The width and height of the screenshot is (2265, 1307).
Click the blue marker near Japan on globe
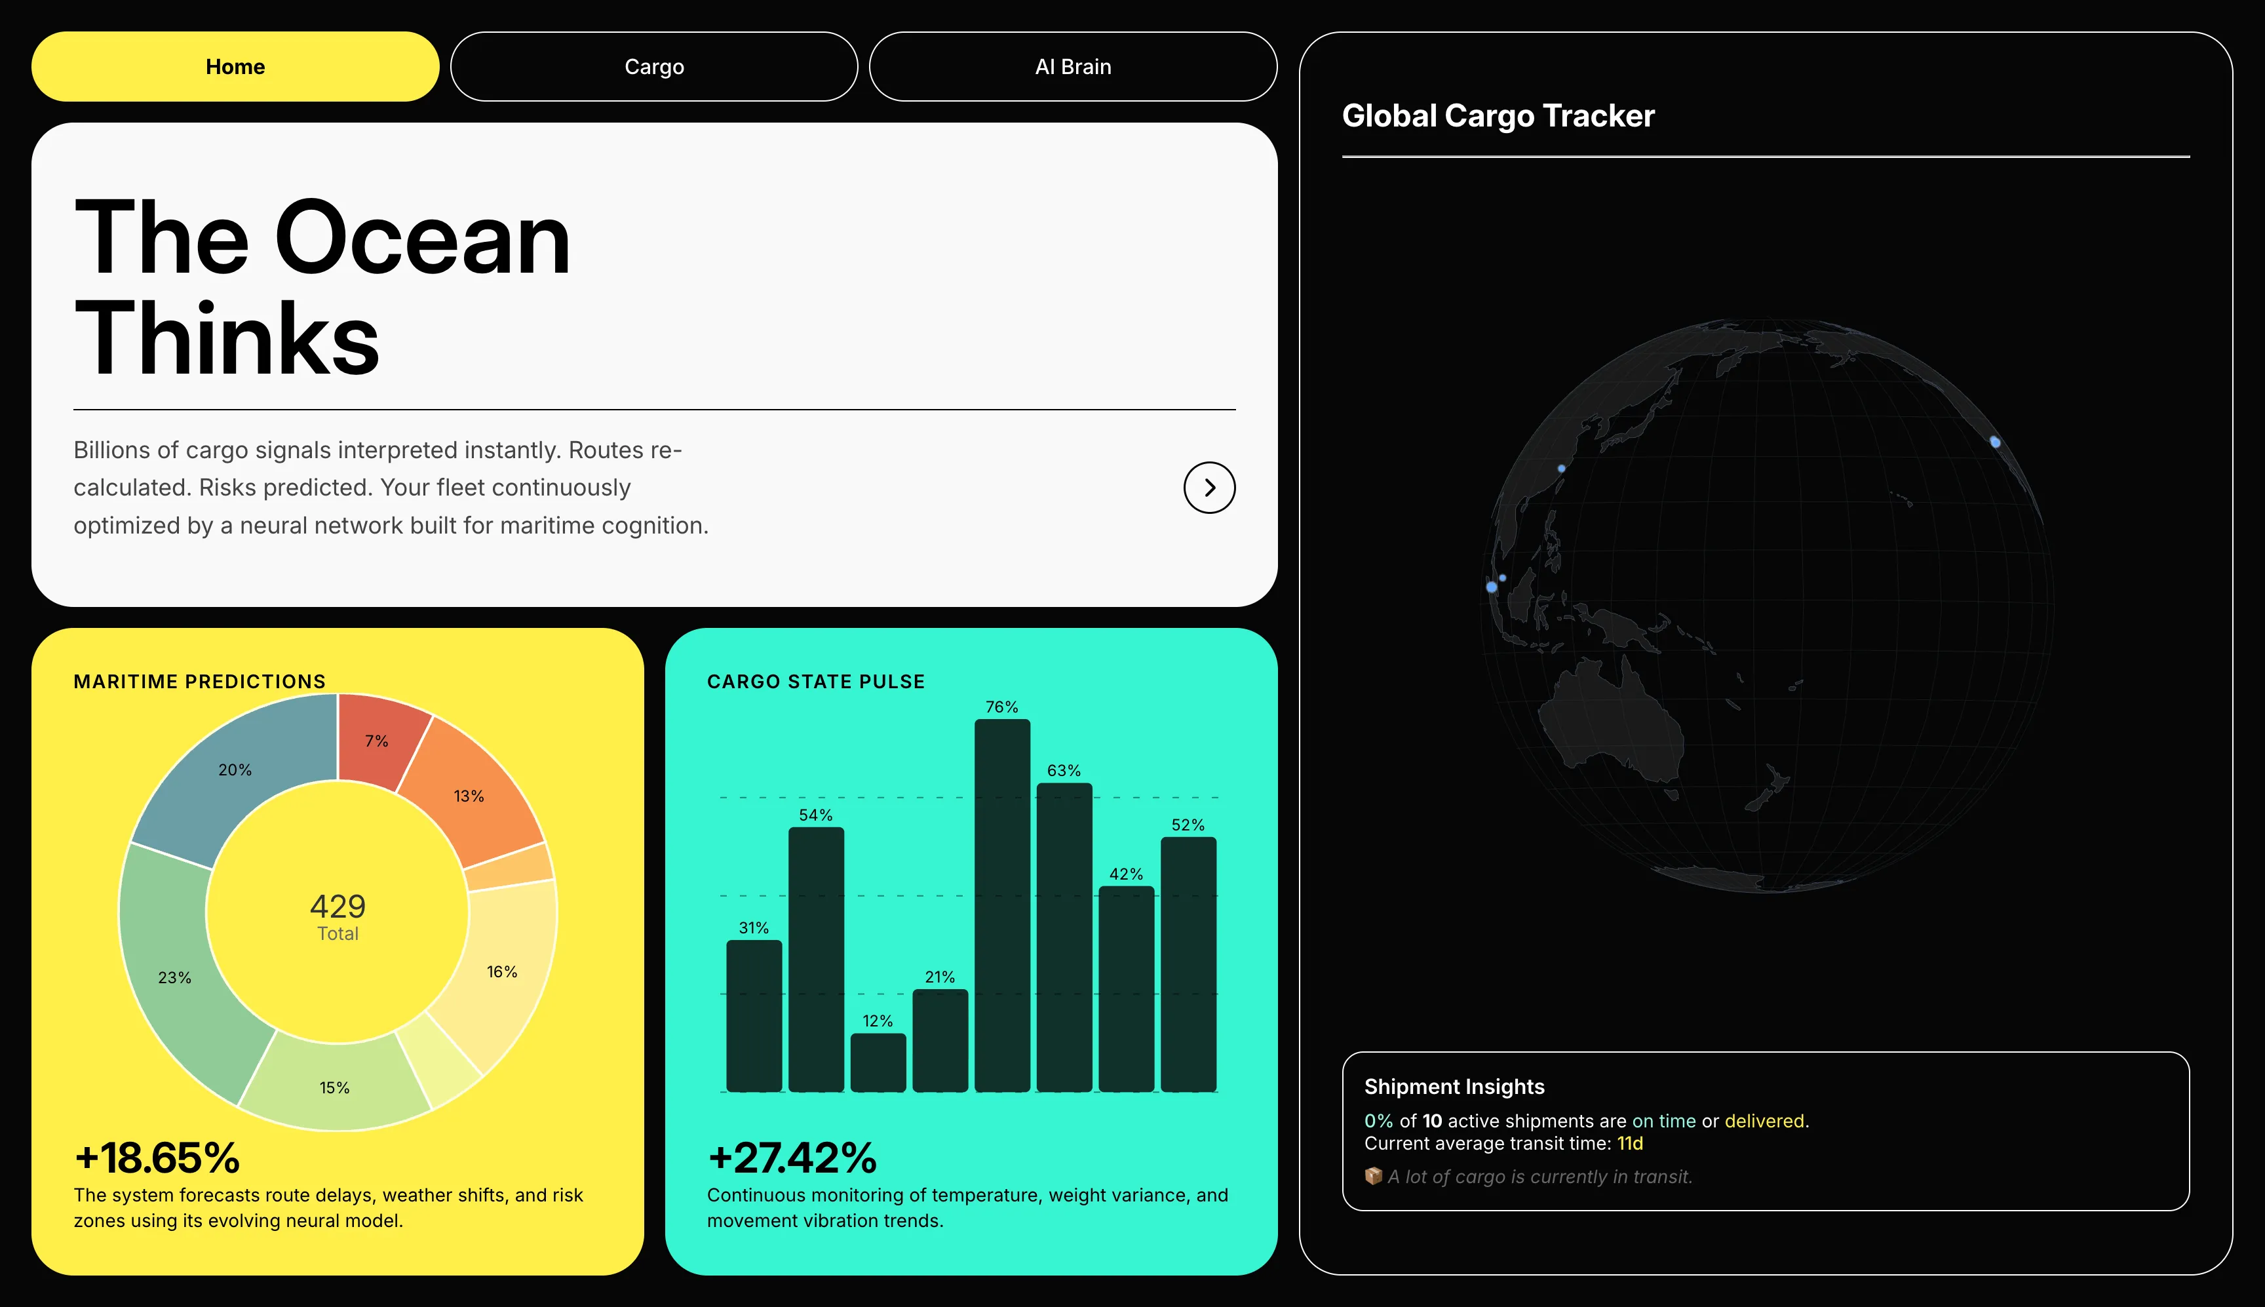click(x=1562, y=469)
